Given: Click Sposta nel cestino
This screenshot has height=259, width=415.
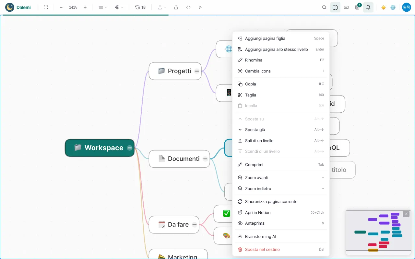Looking at the screenshot, I should [281, 249].
